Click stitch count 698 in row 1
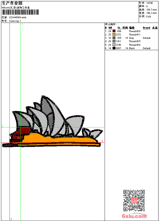The height and width of the screenshot is (221, 159). tap(119, 31)
